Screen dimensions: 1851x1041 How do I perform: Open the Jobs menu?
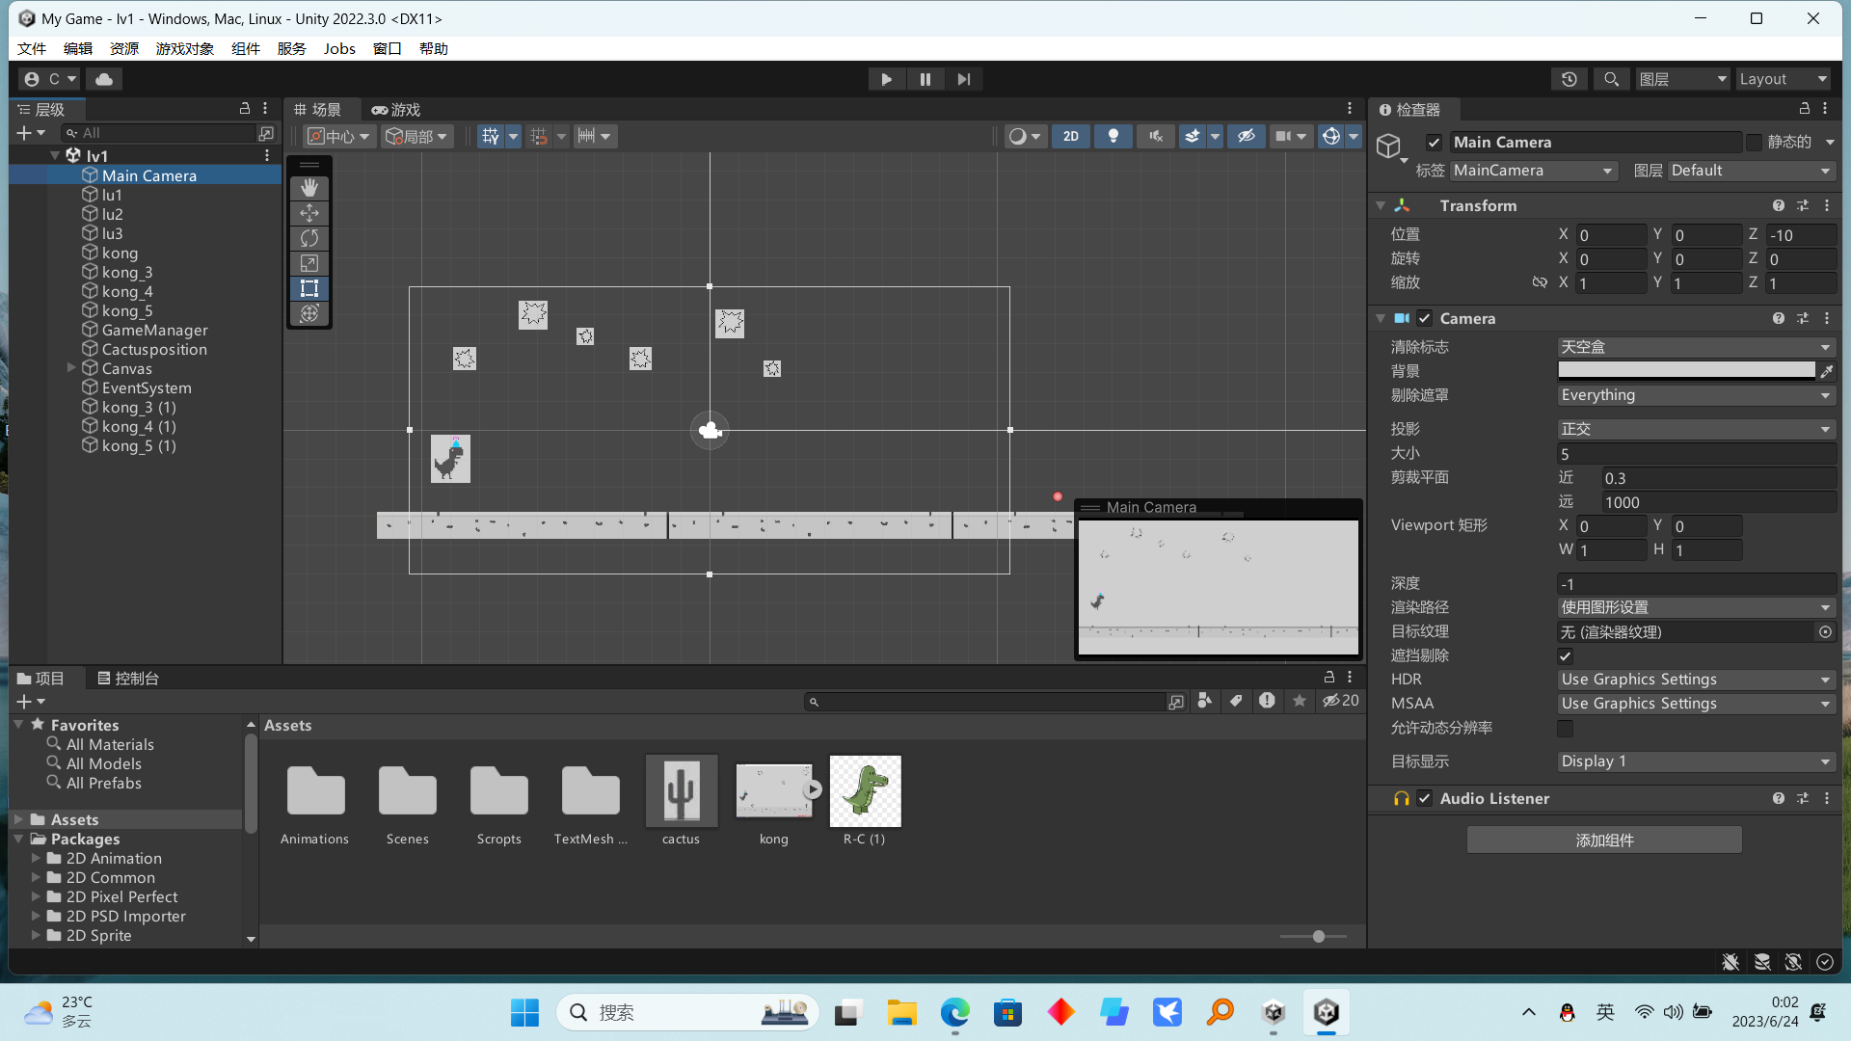338,48
